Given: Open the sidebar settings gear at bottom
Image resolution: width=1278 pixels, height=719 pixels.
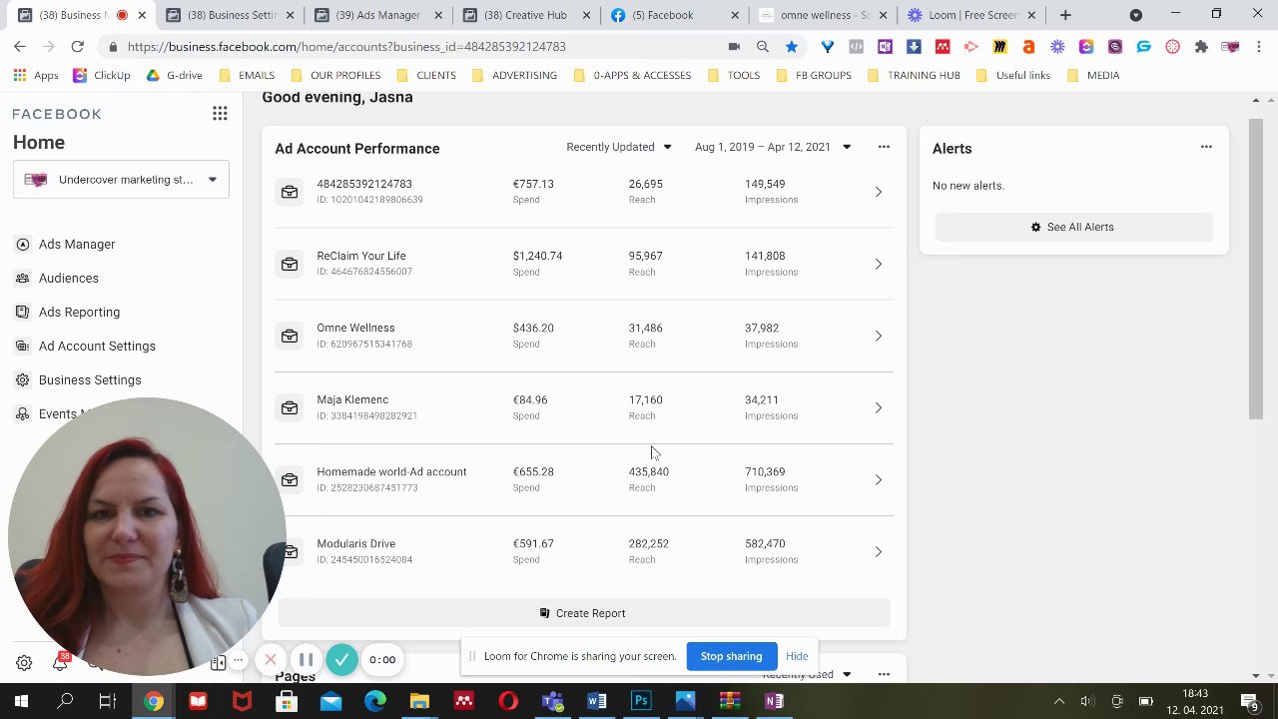Looking at the screenshot, I should coord(24,663).
